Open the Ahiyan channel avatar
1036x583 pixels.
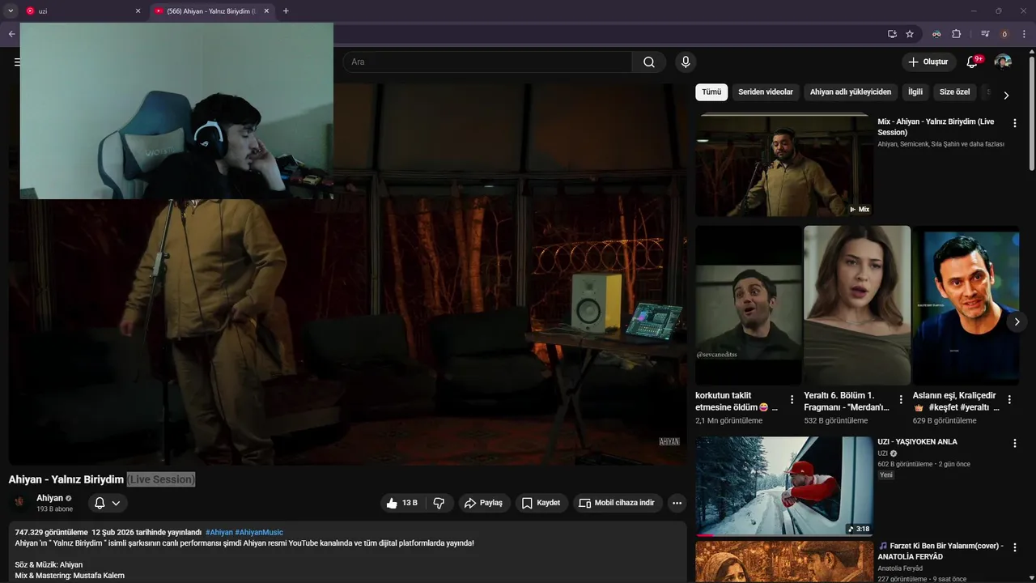[19, 503]
